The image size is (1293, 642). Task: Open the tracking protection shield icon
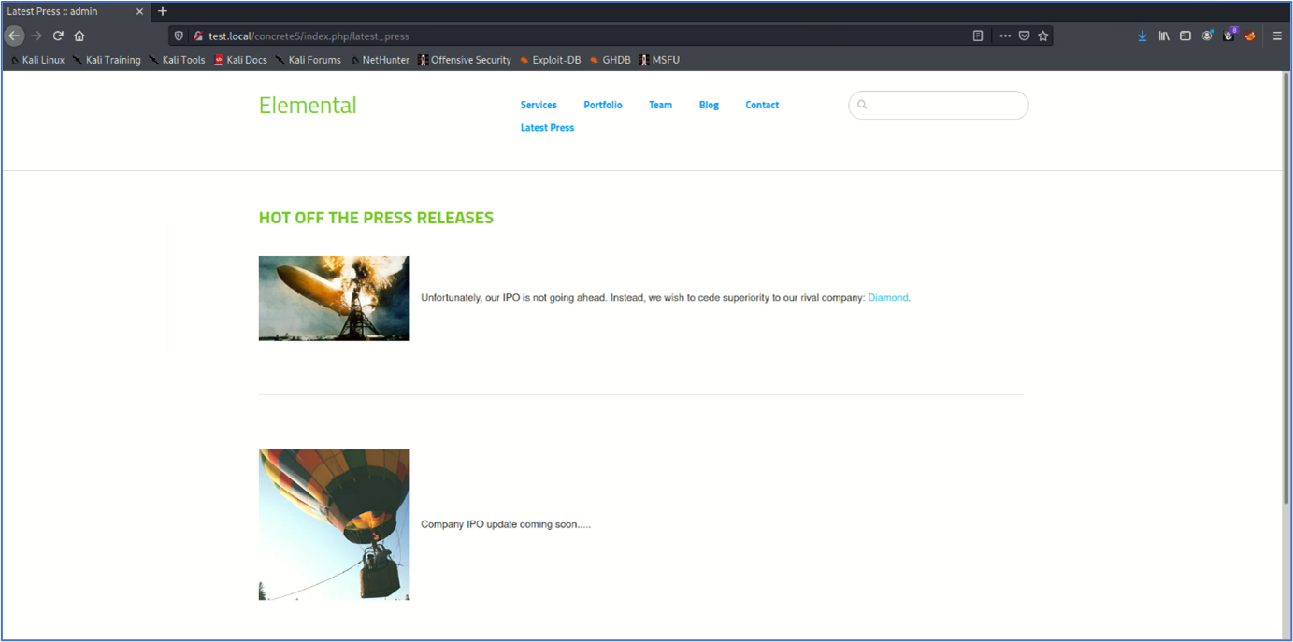180,36
